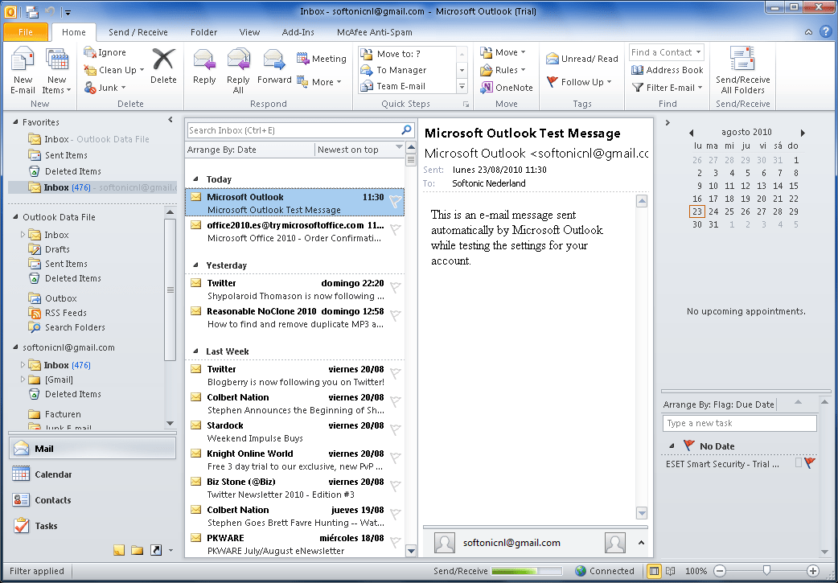Forward the selected e-mail
Viewport: 838px width, 583px height.
tap(274, 66)
